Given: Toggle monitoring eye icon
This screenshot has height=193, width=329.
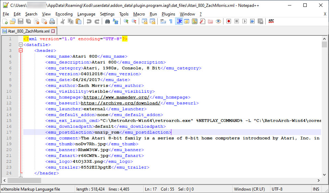Looking at the screenshot, I should click(x=218, y=21).
